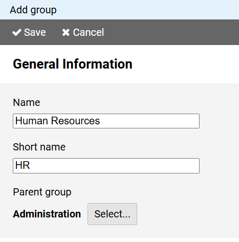
Task: Focus the Name input with Human Resources
Action: [106, 121]
